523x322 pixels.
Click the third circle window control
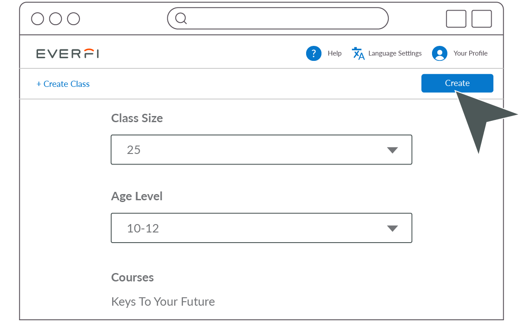73,19
